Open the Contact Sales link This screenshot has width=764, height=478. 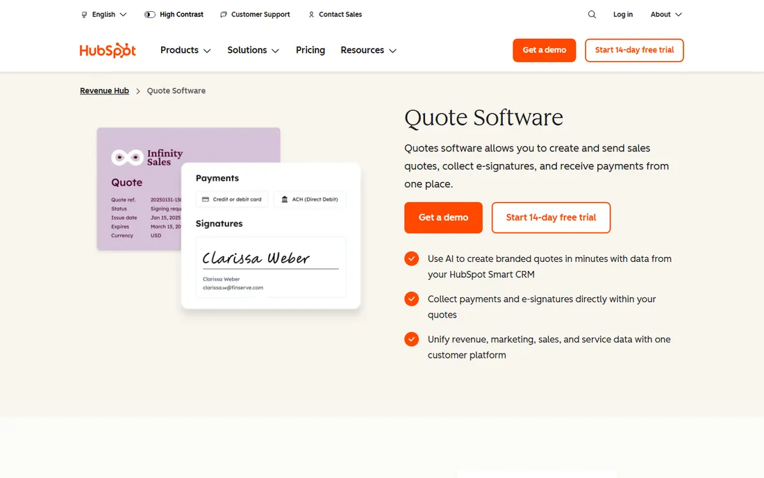(x=340, y=15)
